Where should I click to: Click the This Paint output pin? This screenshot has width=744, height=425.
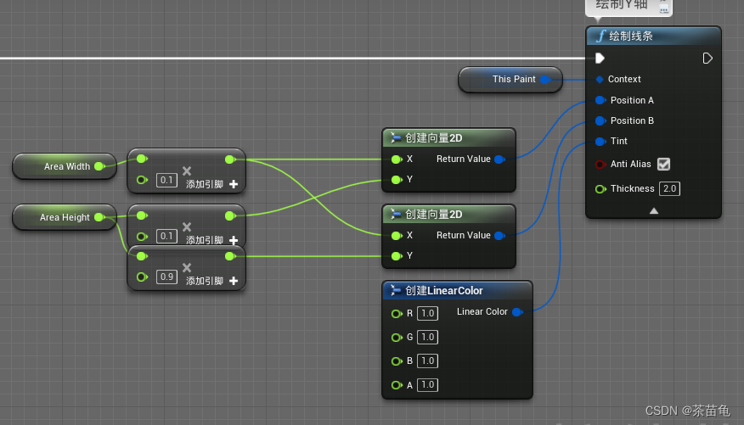click(x=545, y=79)
